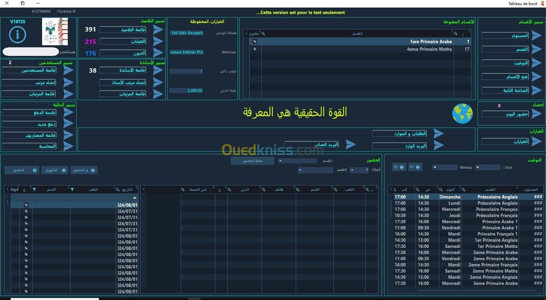
Task: Click the P1 printer icon button
Action: (x=415, y=167)
